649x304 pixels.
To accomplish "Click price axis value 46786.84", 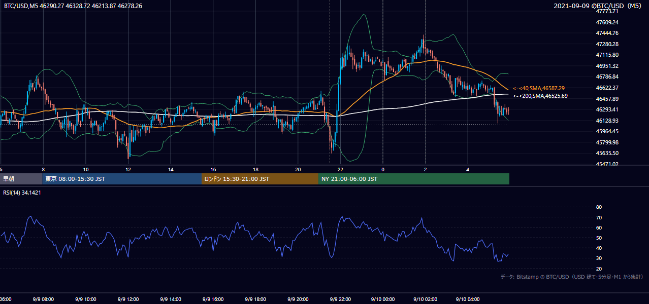I will click(607, 77).
